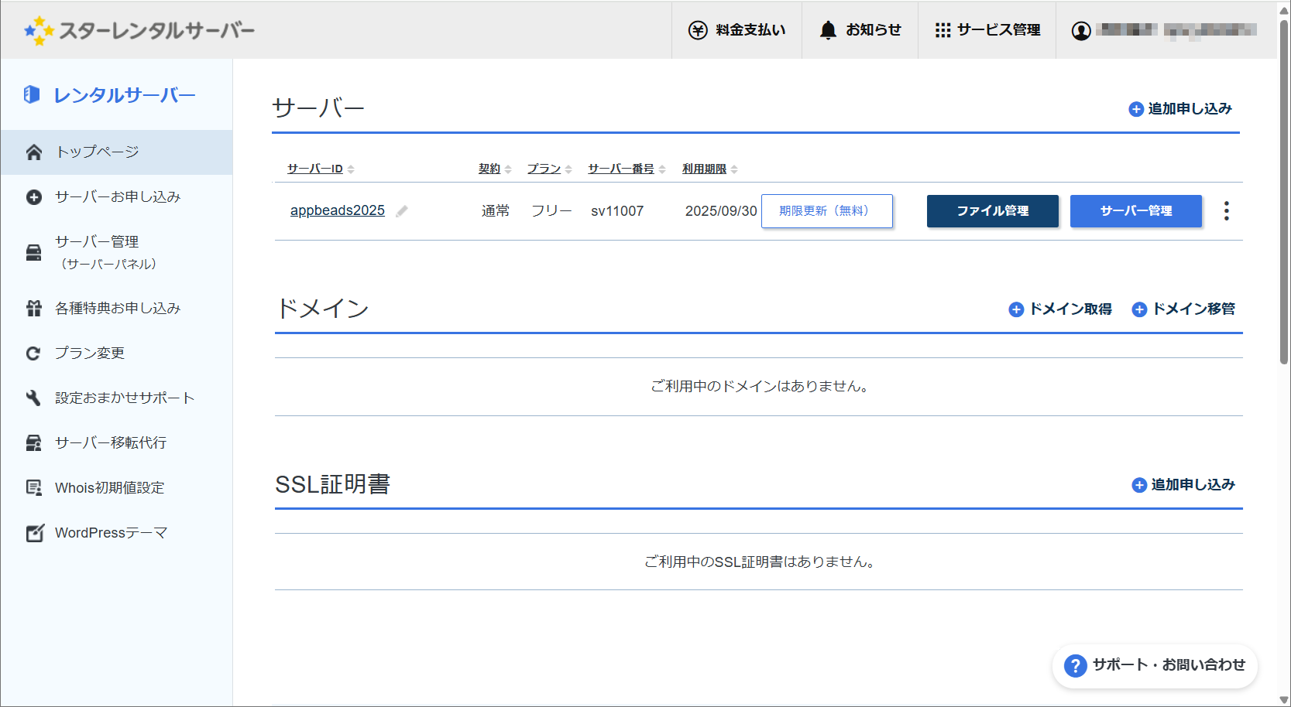Click the plus icon beside サーバーお申し込み
This screenshot has height=707, width=1291.
tap(33, 197)
